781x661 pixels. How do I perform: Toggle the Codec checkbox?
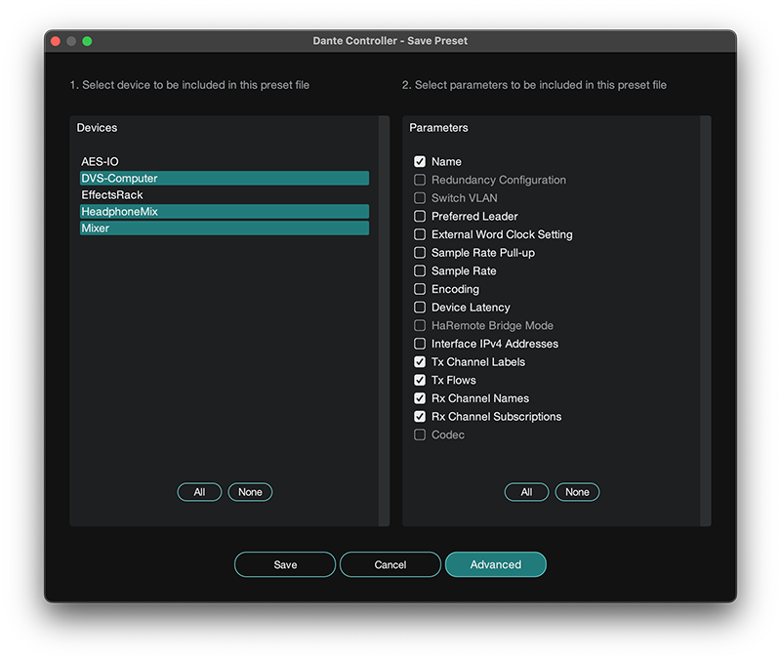coord(420,434)
